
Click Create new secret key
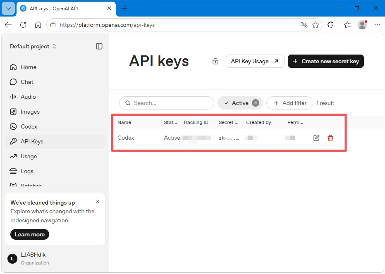[325, 61]
